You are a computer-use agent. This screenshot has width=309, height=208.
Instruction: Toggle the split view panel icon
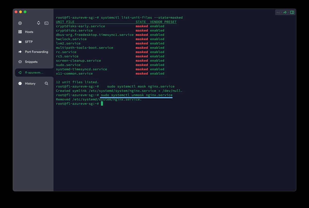[x=292, y=12]
